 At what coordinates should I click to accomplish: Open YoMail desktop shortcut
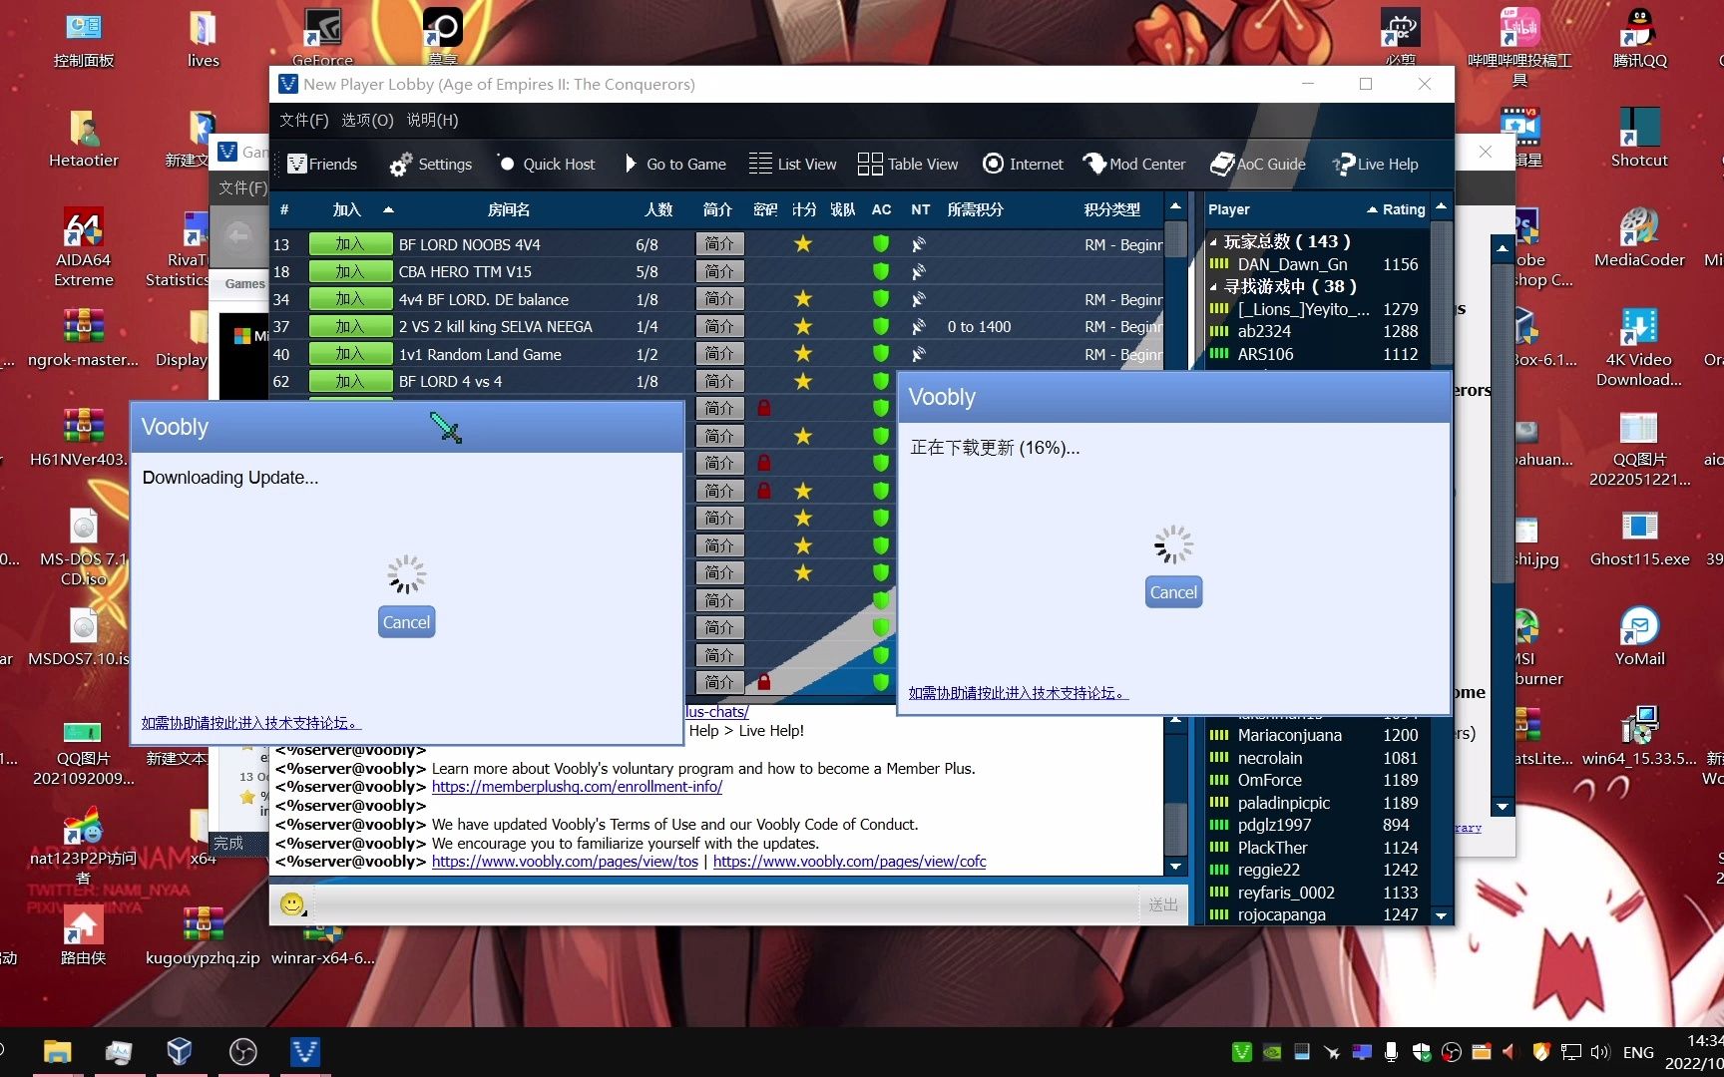click(1639, 636)
